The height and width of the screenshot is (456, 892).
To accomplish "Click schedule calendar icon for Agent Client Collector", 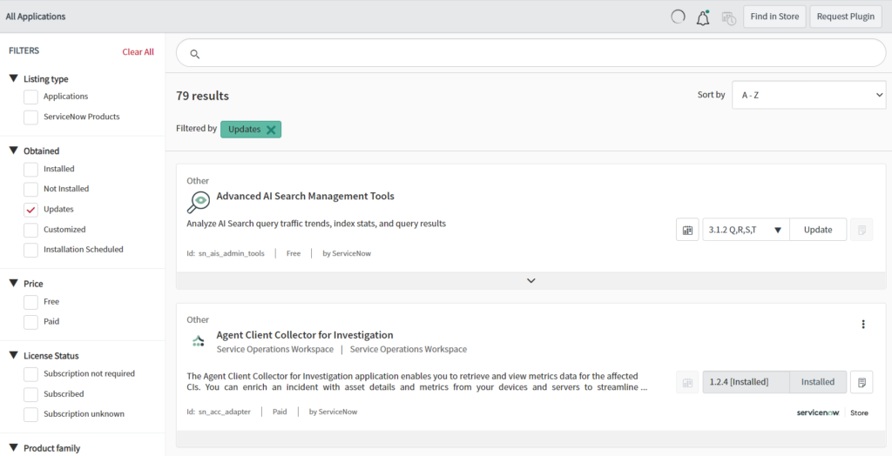I will 687,382.
